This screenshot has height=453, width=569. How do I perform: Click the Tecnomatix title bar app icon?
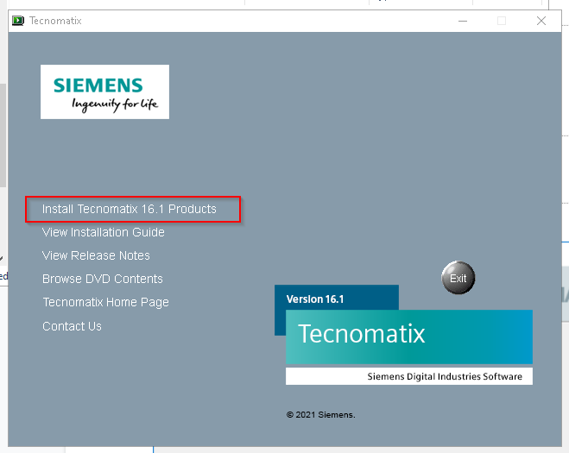tap(18, 21)
